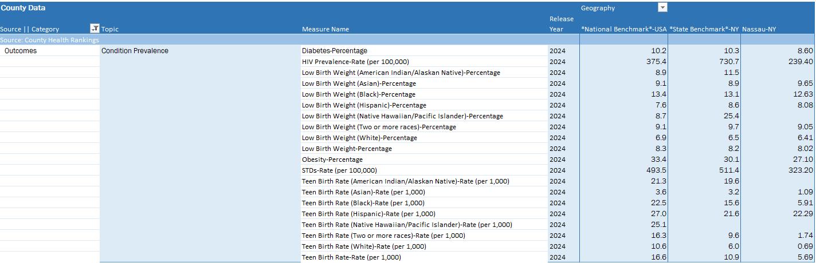This screenshot has height=263, width=816.
Task: Select the County Data title cell
Action: (x=23, y=8)
